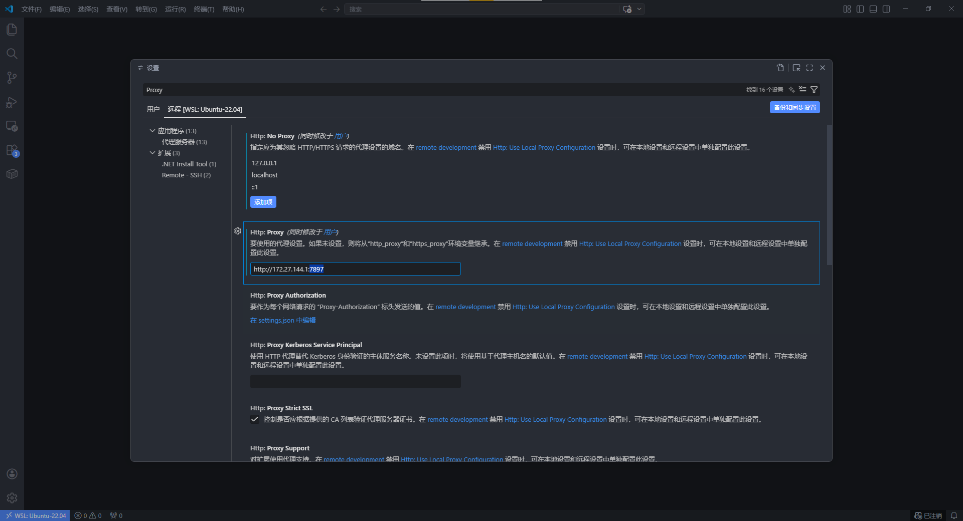Click the Http: Proxy URL input field
The width and height of the screenshot is (963, 521).
click(355, 269)
